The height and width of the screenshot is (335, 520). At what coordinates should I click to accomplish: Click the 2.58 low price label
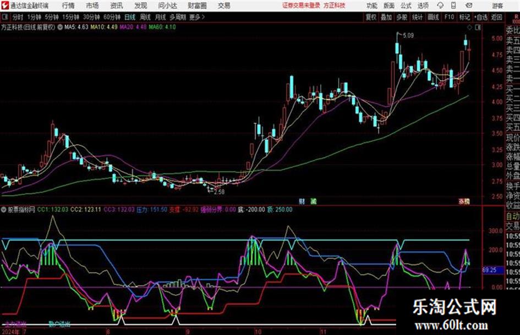coord(219,192)
